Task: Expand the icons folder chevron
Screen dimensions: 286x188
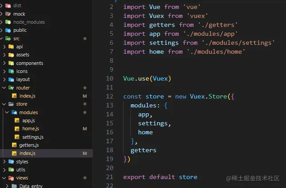Action: coord(4,71)
